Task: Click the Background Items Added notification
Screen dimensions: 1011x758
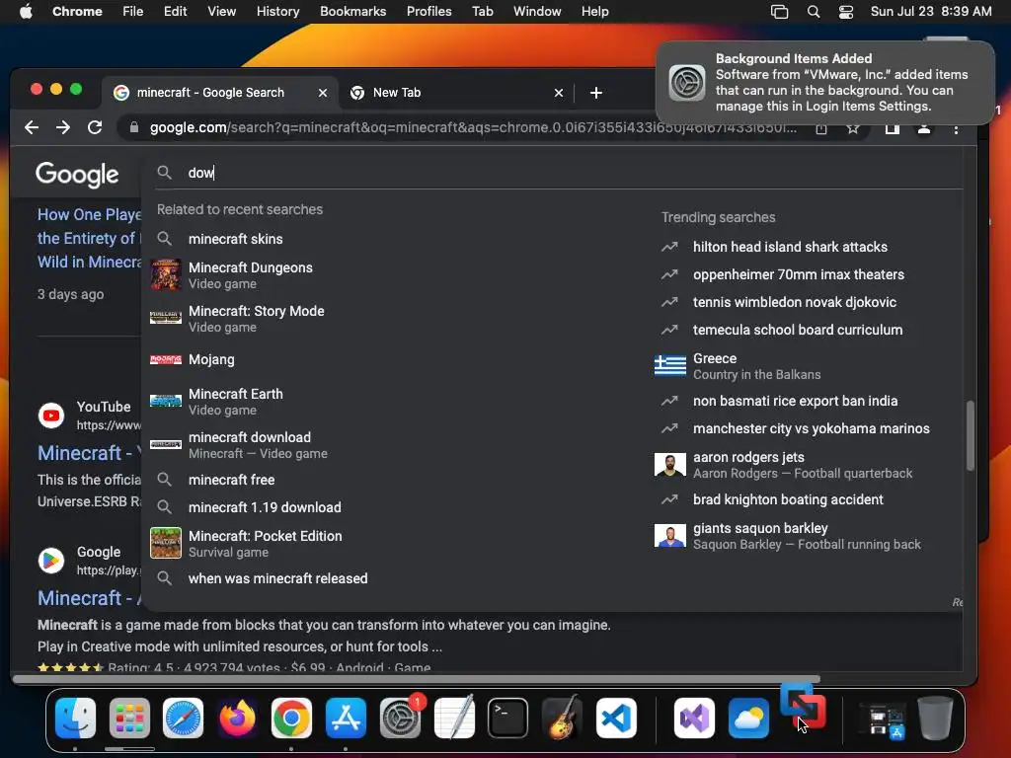Action: tap(825, 83)
